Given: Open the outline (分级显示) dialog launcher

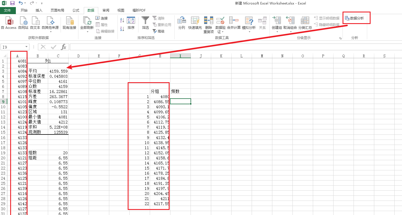Looking at the screenshot, I should [340, 38].
